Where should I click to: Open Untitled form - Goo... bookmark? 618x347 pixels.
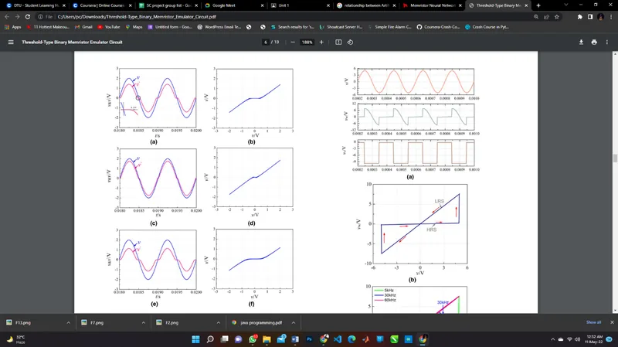tap(170, 27)
